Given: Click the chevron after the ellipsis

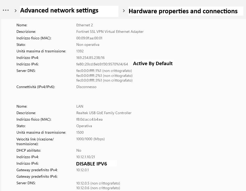Looking at the screenshot, I should (16, 11).
